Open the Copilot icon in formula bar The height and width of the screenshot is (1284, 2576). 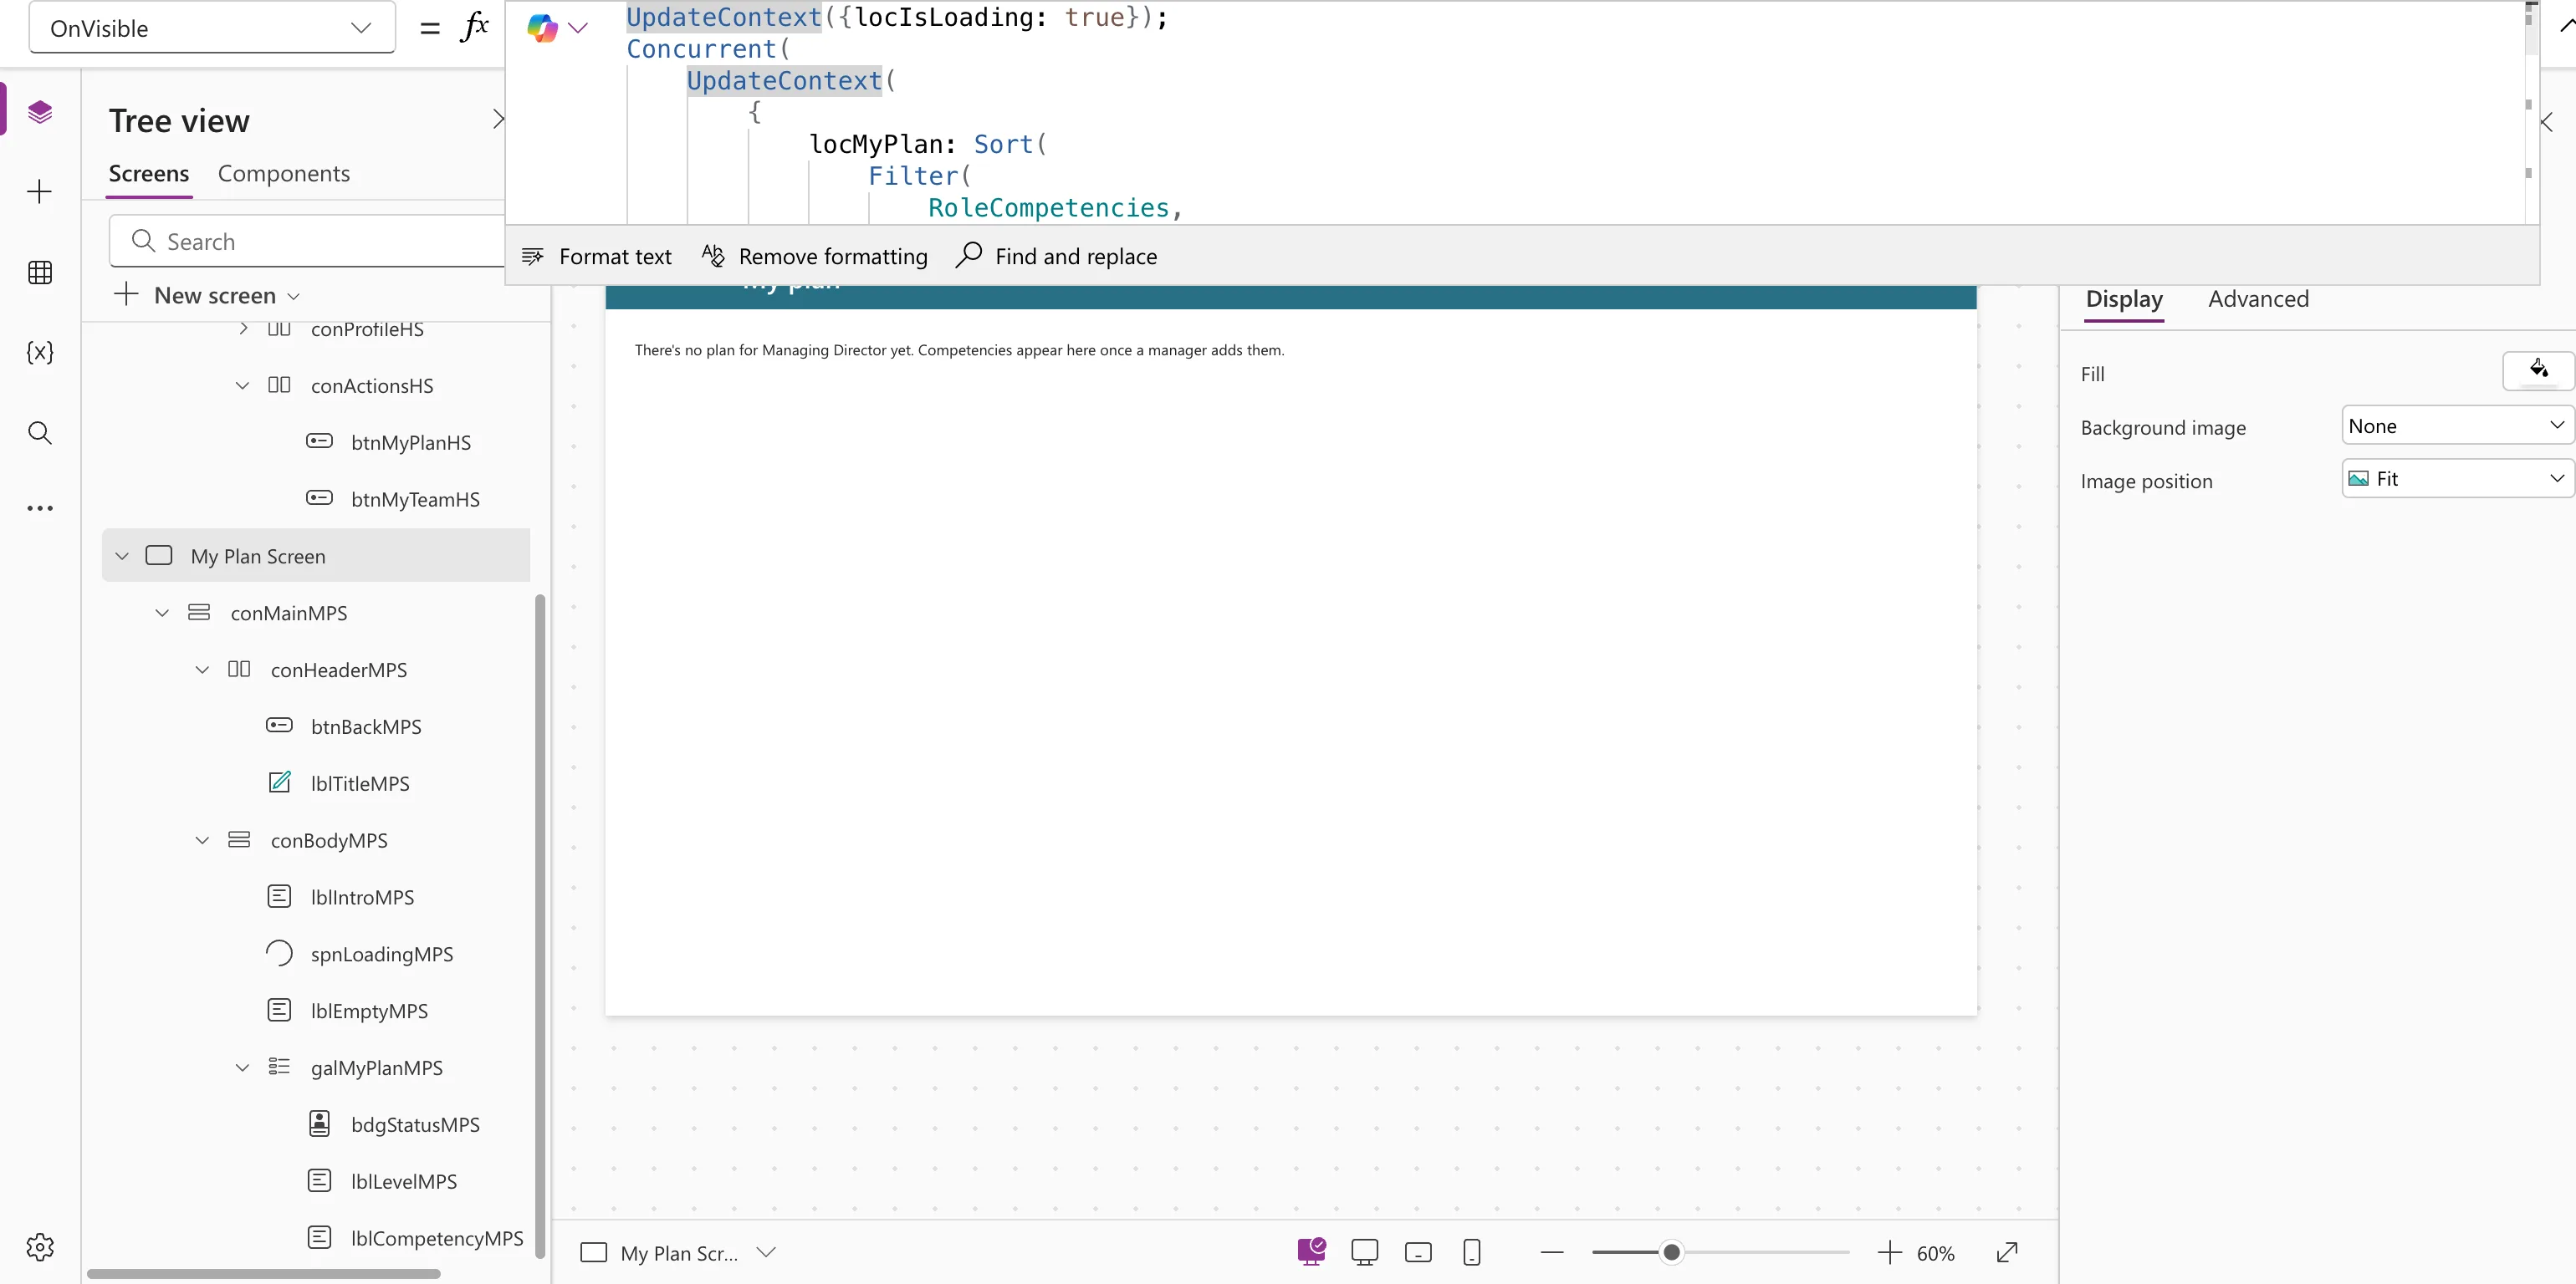click(542, 27)
